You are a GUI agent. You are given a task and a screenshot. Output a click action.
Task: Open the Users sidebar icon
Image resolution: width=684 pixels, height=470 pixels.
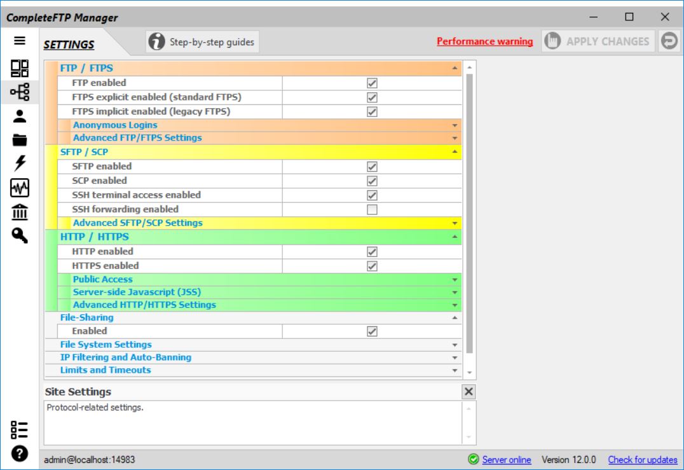pos(20,116)
